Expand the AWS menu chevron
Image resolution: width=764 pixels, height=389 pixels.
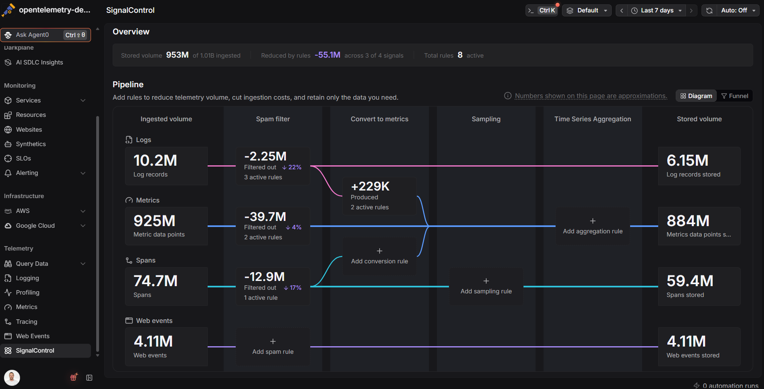(x=83, y=211)
